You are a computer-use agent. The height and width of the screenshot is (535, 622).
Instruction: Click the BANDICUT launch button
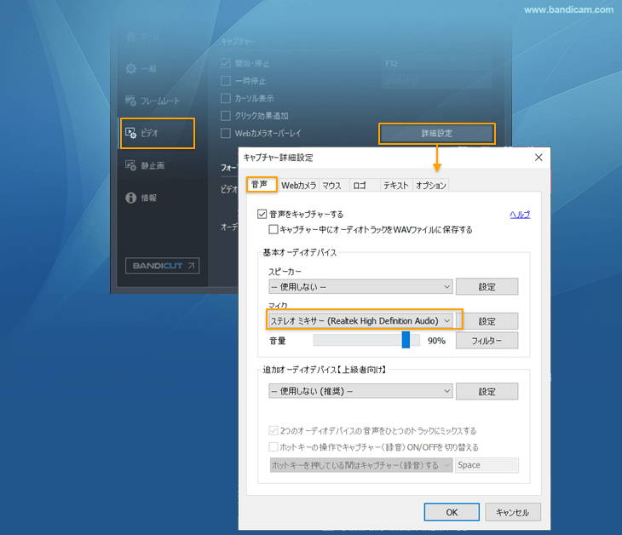click(162, 266)
